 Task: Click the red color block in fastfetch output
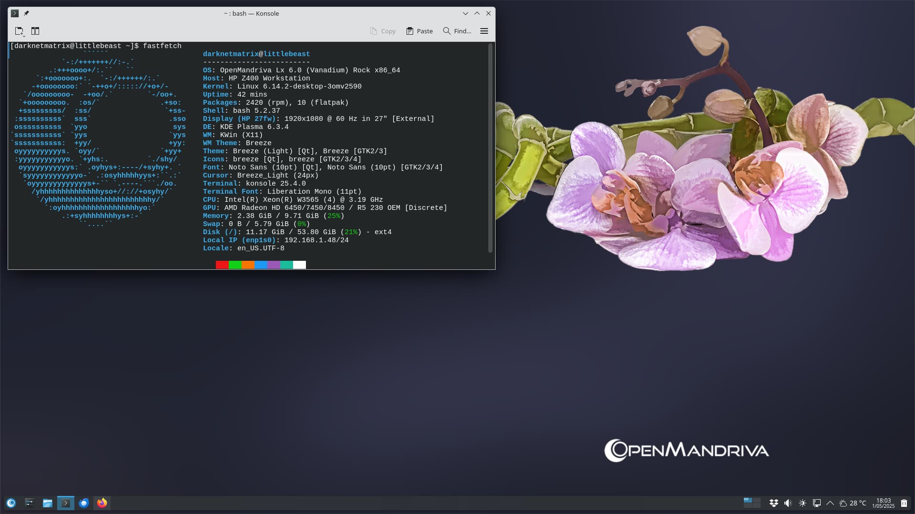[222, 265]
